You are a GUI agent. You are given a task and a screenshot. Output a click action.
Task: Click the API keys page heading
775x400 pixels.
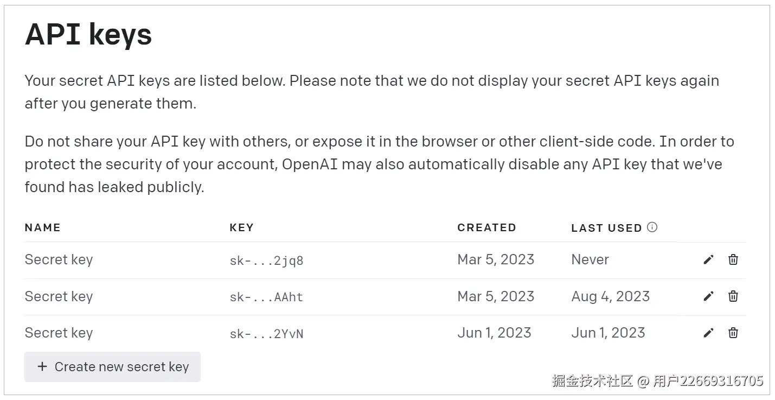pyautogui.click(x=88, y=35)
